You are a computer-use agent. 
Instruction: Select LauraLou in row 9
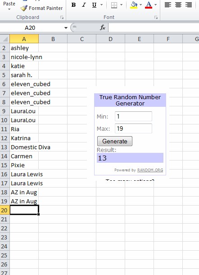point(24,111)
